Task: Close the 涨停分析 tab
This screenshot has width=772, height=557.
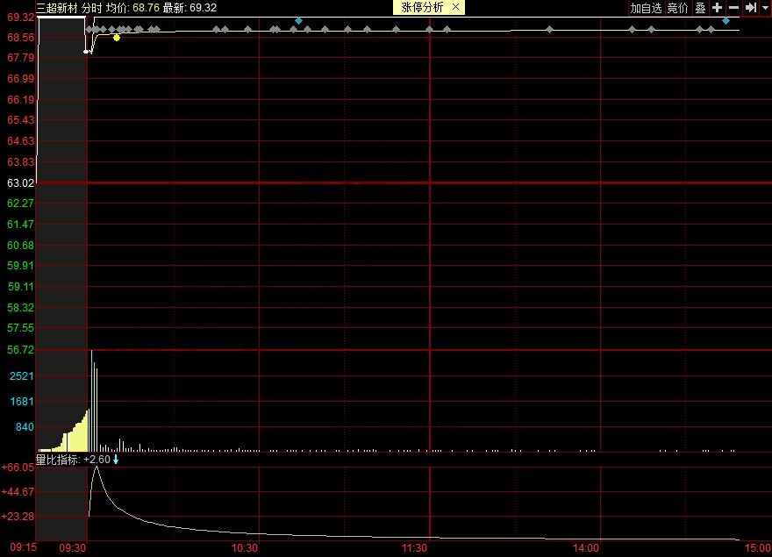Action: pos(455,8)
